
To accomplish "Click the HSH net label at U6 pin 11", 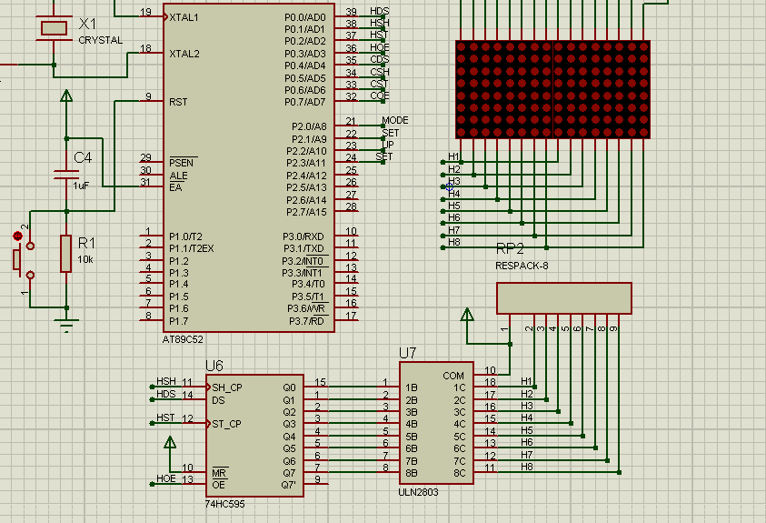I will (x=166, y=381).
